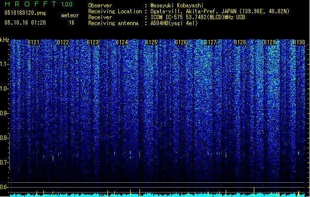
Task: Click the 0121 time marker
Action: (x=34, y=42)
